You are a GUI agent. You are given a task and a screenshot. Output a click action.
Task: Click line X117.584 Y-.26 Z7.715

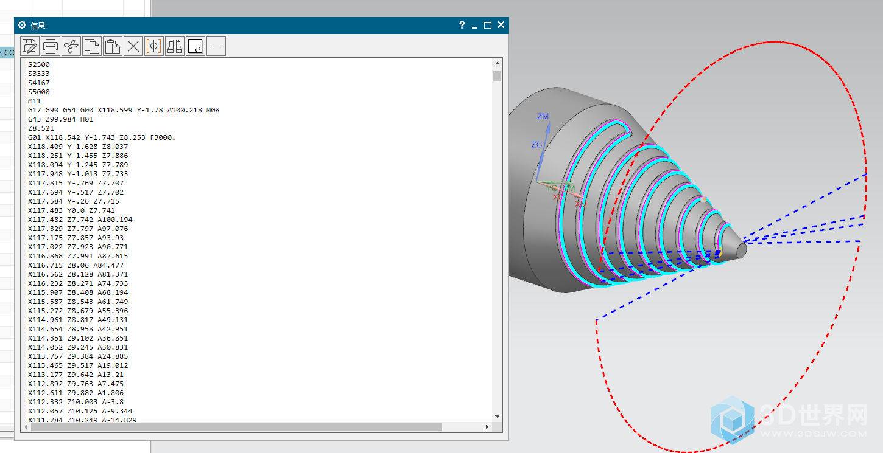click(x=74, y=201)
